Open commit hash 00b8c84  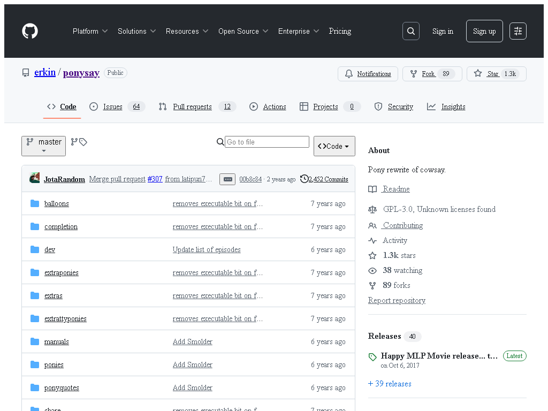(250, 179)
